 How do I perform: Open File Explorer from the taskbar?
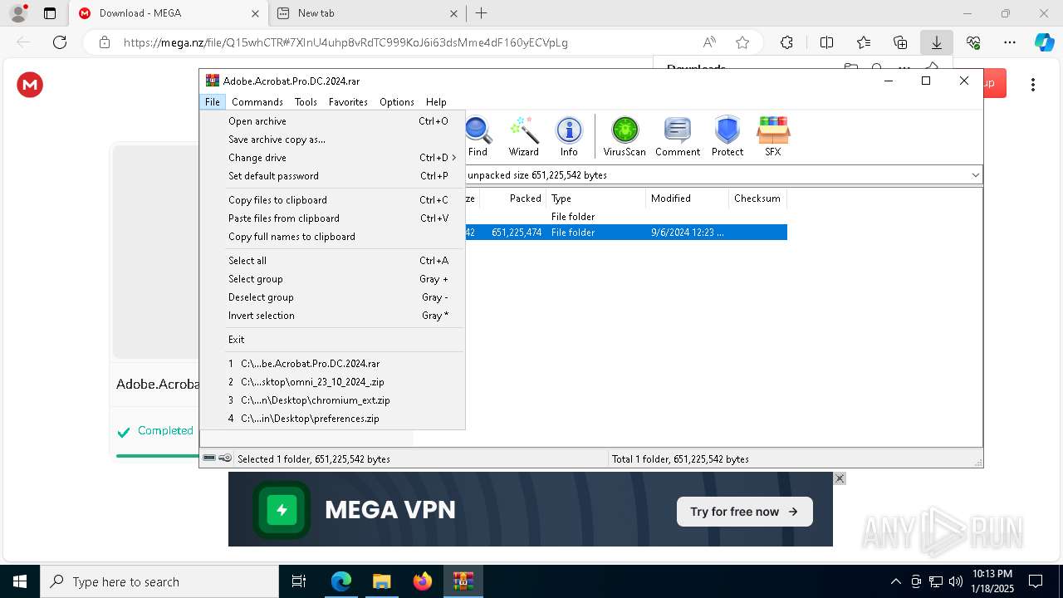tap(382, 581)
